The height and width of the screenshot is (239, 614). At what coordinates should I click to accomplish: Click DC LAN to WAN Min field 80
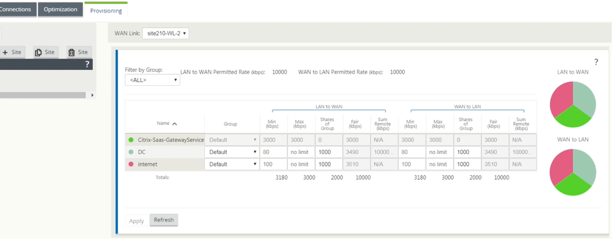point(274,152)
